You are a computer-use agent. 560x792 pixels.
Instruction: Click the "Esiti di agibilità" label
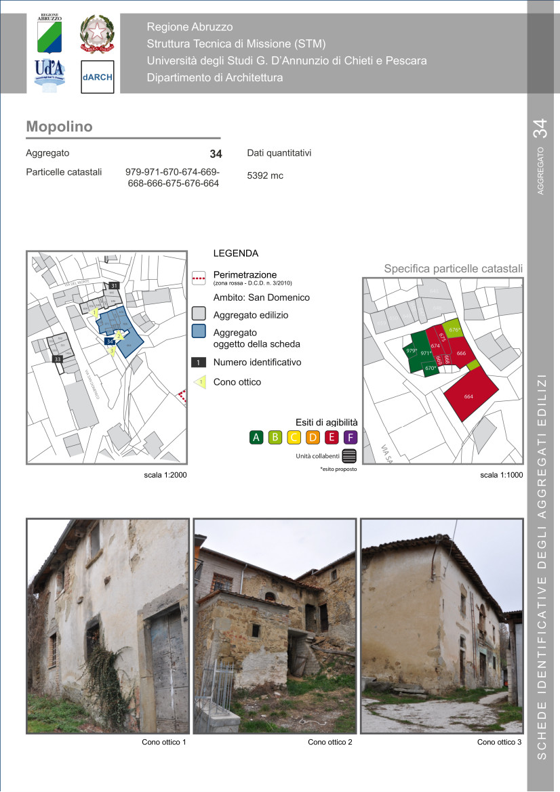(327, 422)
